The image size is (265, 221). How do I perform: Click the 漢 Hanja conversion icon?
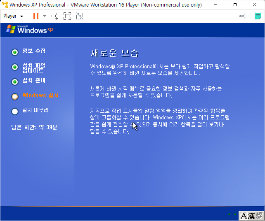click(x=251, y=216)
